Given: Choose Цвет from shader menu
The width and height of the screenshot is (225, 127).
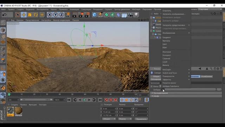Looking at the screenshot, I should tap(165, 44).
